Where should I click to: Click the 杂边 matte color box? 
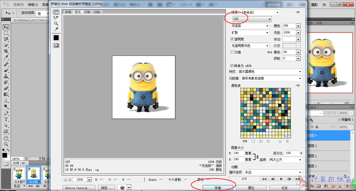[289, 39]
